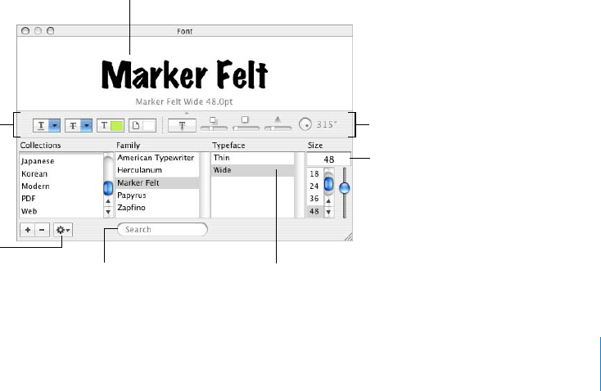
Task: Click the size list scroll up arrow
Action: (328, 201)
